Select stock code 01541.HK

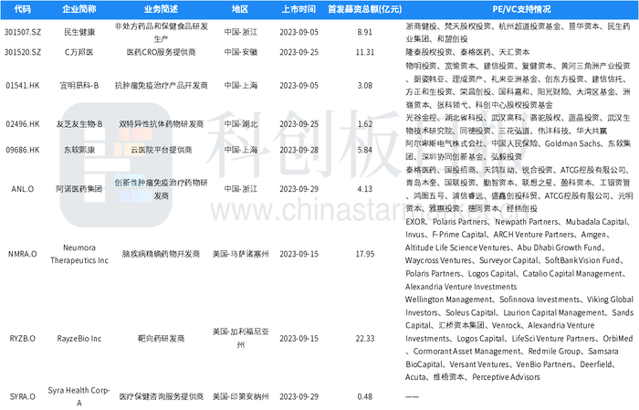[23, 86]
